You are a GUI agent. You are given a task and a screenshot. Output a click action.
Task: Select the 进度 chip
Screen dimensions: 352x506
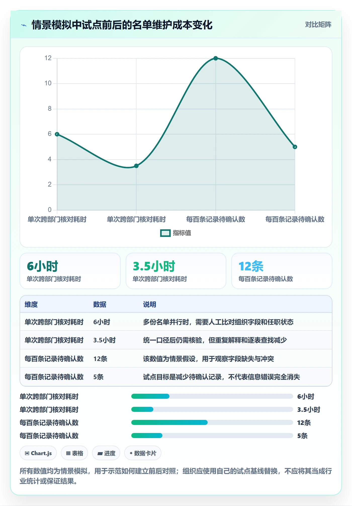tap(106, 453)
